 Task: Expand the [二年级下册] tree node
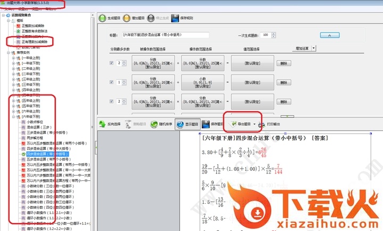point(14,74)
